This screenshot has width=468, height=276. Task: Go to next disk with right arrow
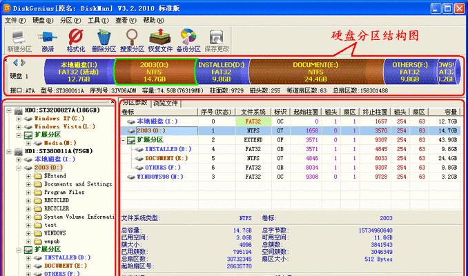(23, 63)
